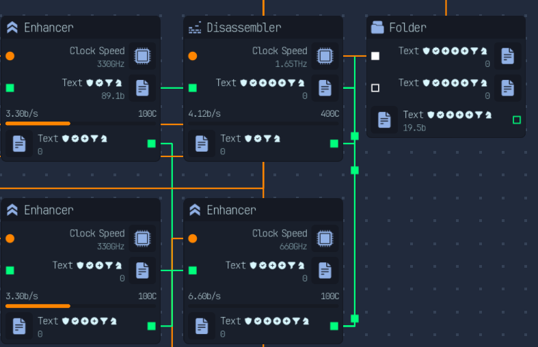This screenshot has width=538, height=347.
Task: Click the chip icon beside 660GHz Clock Speed
Action: (x=325, y=238)
